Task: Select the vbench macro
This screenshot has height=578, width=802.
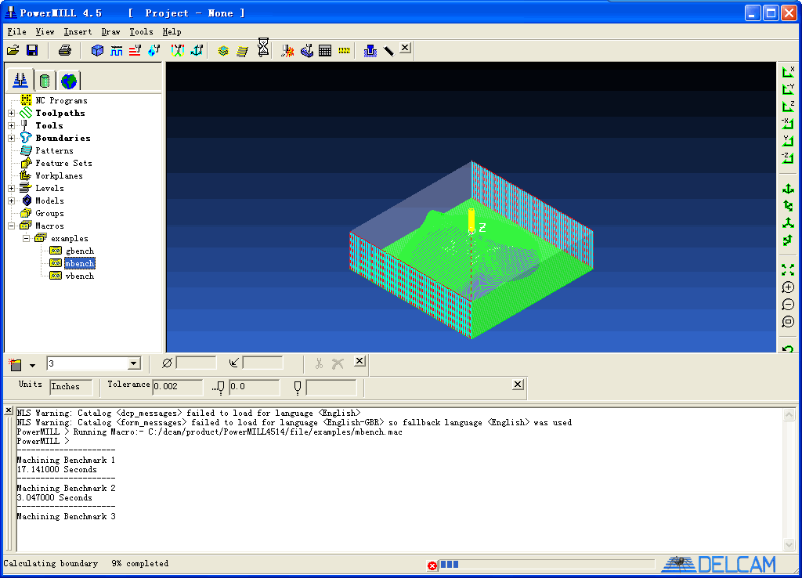Action: (80, 276)
